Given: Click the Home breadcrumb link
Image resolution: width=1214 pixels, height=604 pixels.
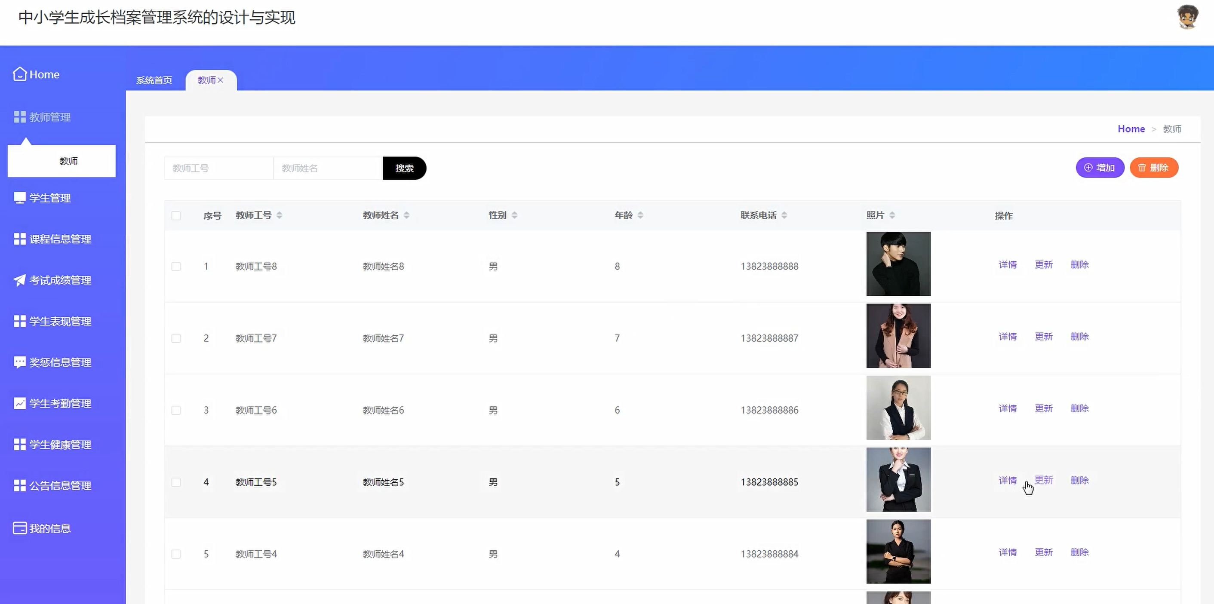Looking at the screenshot, I should (1131, 129).
